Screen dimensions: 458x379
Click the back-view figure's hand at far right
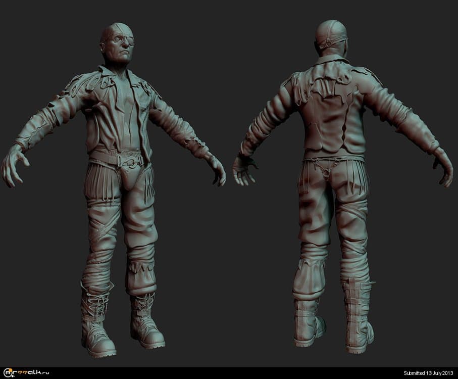442,167
